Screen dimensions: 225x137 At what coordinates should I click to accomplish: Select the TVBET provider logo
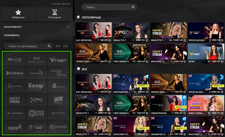click(59, 60)
